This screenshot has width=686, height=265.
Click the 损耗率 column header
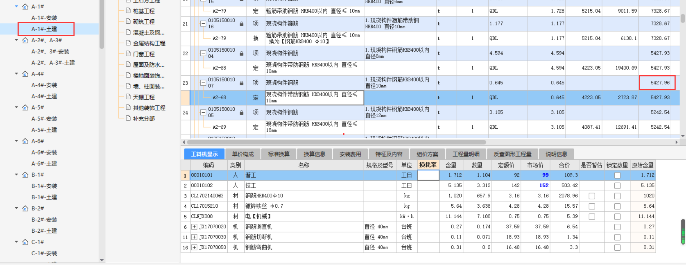(x=428, y=165)
